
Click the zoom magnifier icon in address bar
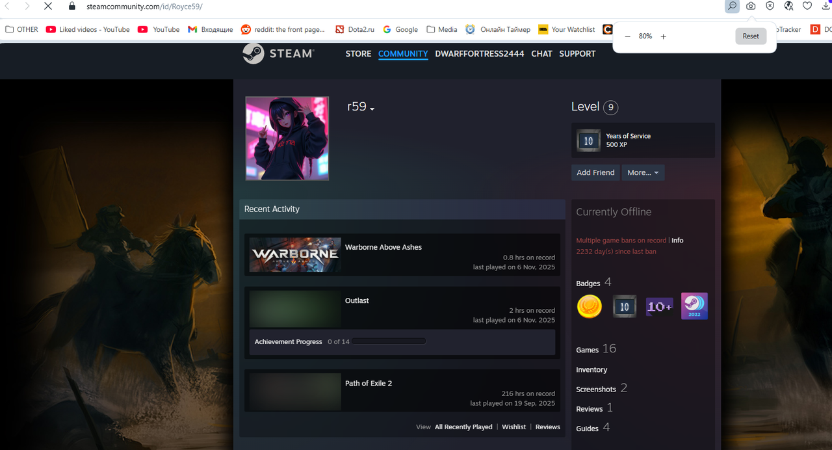732,6
